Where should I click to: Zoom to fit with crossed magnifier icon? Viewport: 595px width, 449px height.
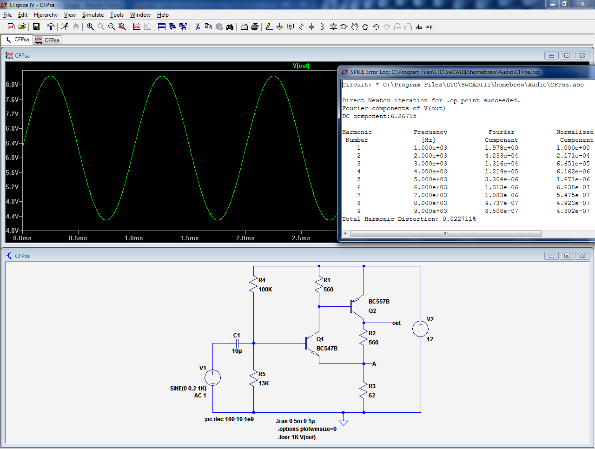(122, 27)
